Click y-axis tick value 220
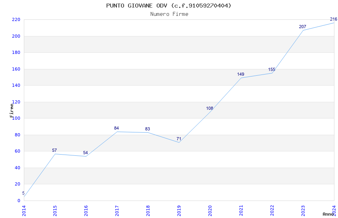Screen dimensions: 338x218 pos(16,19)
